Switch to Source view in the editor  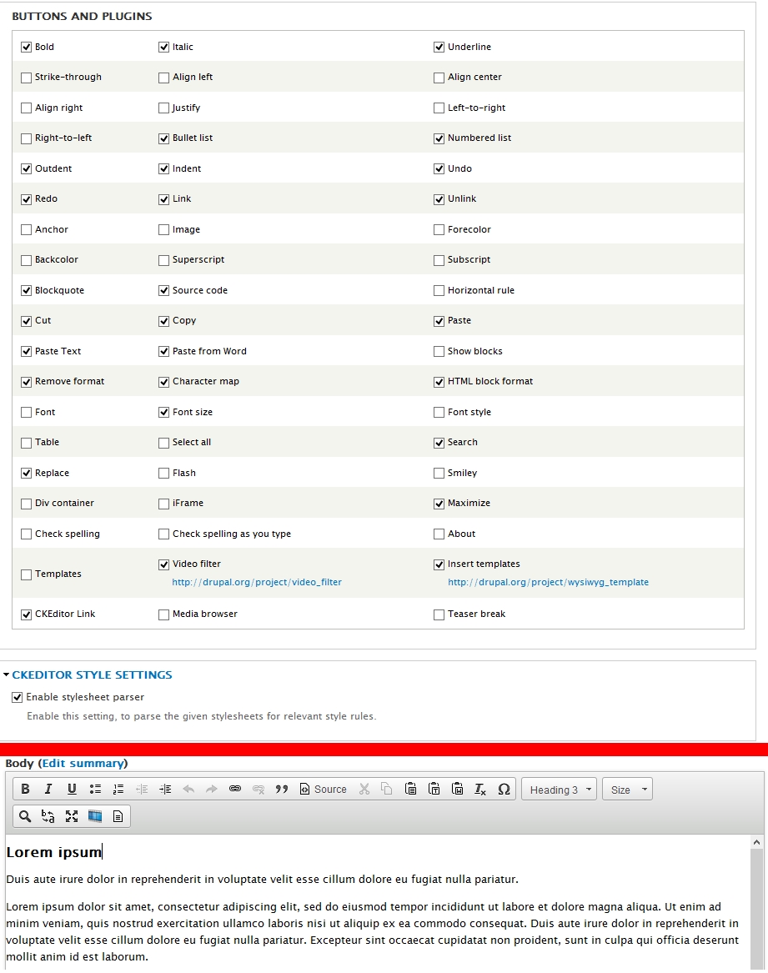[324, 789]
